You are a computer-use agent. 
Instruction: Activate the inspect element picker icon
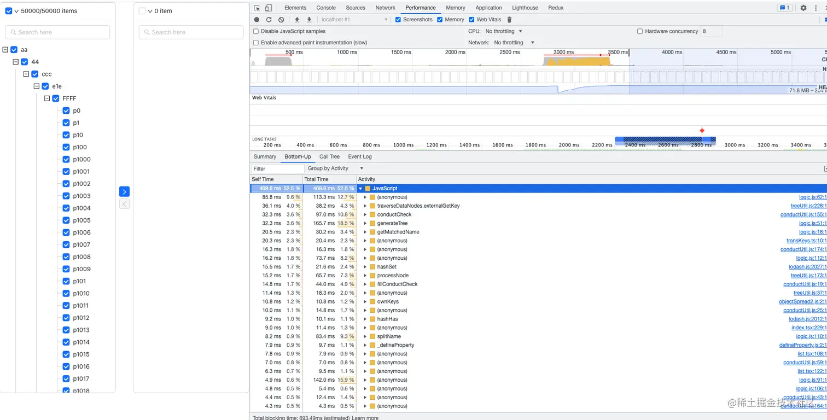[x=257, y=8]
